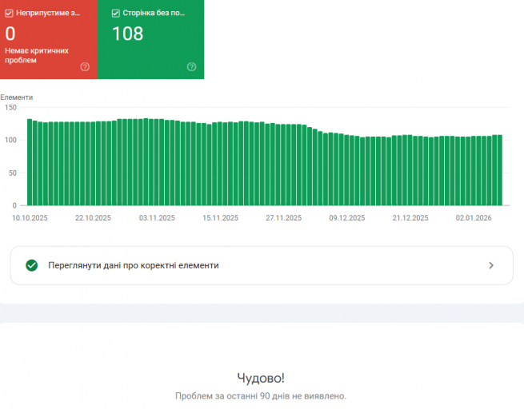Image resolution: width=524 pixels, height=409 pixels.
Task: Select the red card showing 0
Action: (x=49, y=39)
